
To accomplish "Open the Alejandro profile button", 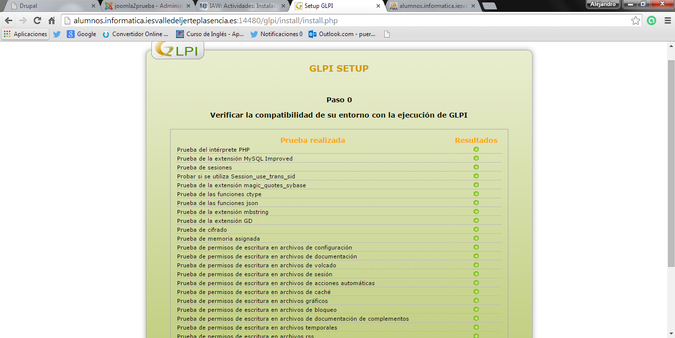I will pos(603,4).
